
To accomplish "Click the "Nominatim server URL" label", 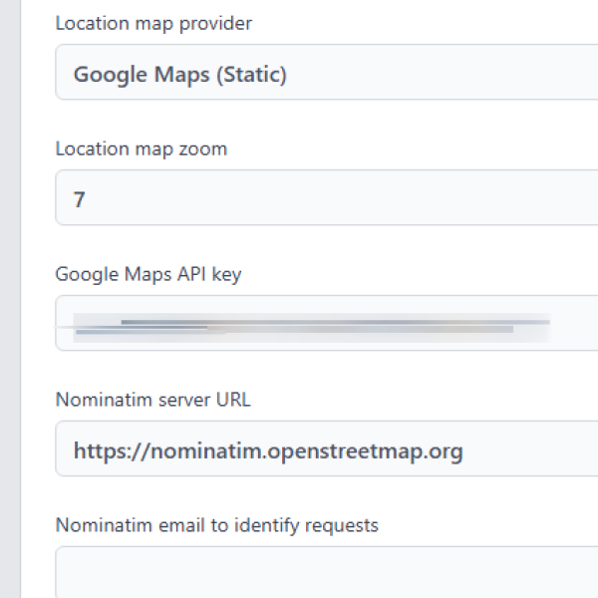I will point(152,400).
